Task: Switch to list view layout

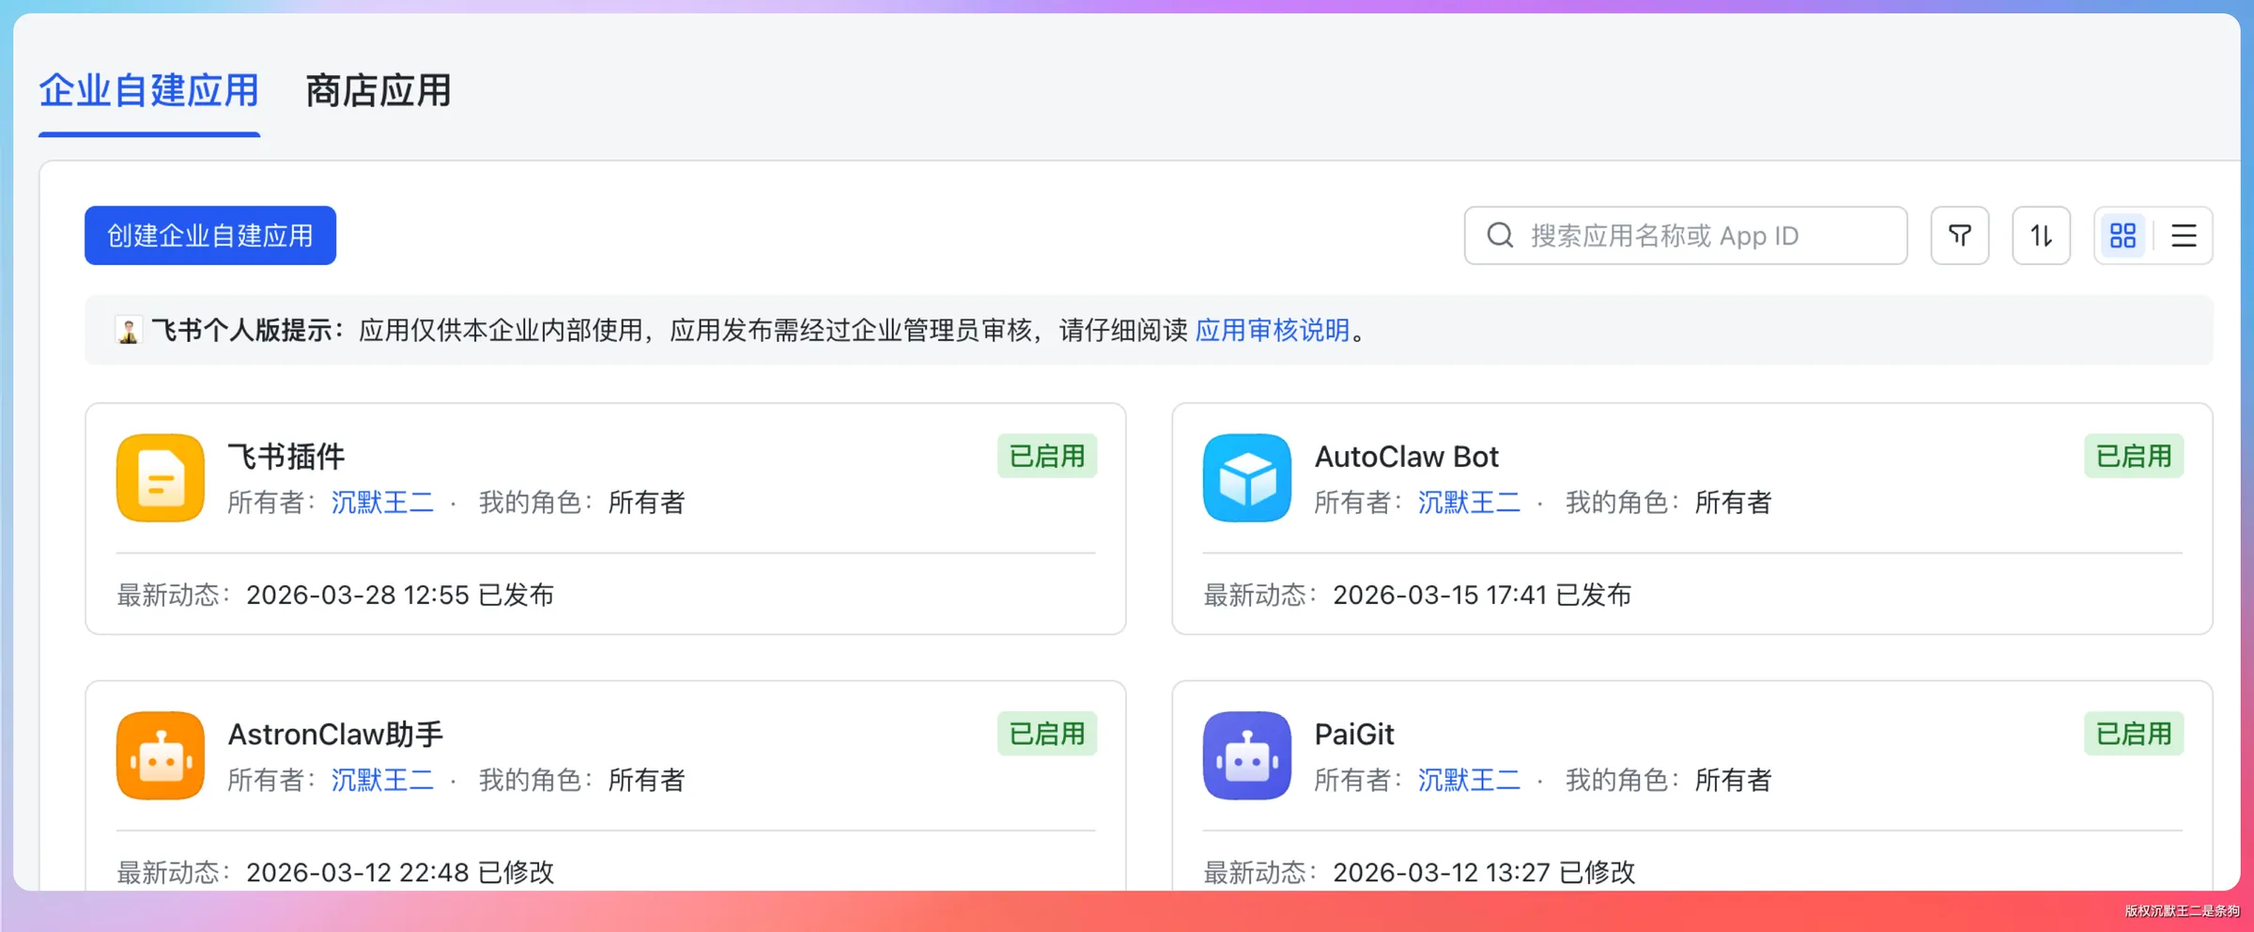Action: (2184, 235)
